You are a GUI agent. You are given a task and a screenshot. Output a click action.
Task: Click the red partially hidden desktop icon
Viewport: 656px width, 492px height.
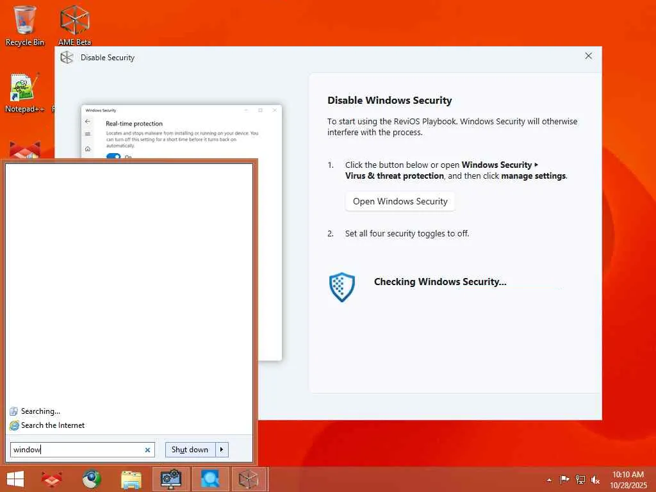(x=25, y=149)
